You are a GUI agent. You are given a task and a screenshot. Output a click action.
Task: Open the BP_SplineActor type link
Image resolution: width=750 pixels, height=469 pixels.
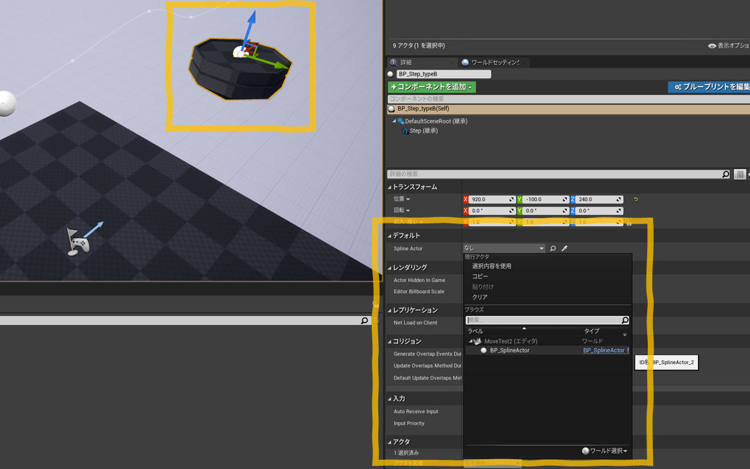[x=606, y=350]
